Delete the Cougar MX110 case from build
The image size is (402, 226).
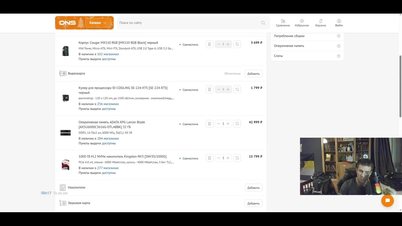(209, 44)
